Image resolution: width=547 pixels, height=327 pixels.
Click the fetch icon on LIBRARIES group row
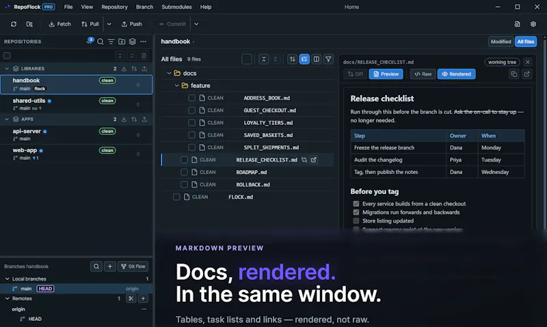click(124, 69)
